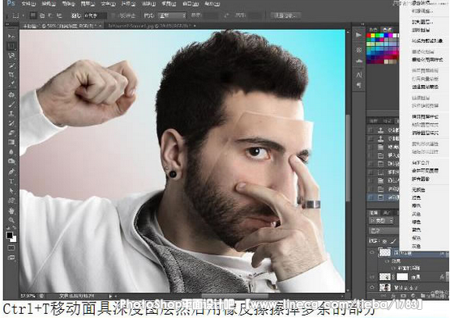Select the Pen tool
This screenshot has width=463, height=318.
(11, 172)
